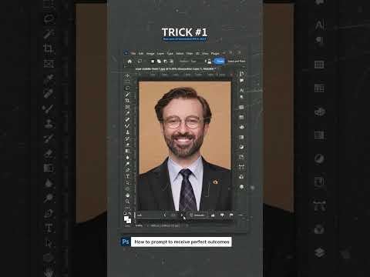Select the Zoom tool
The width and height of the screenshot is (370, 277).
tap(127, 202)
